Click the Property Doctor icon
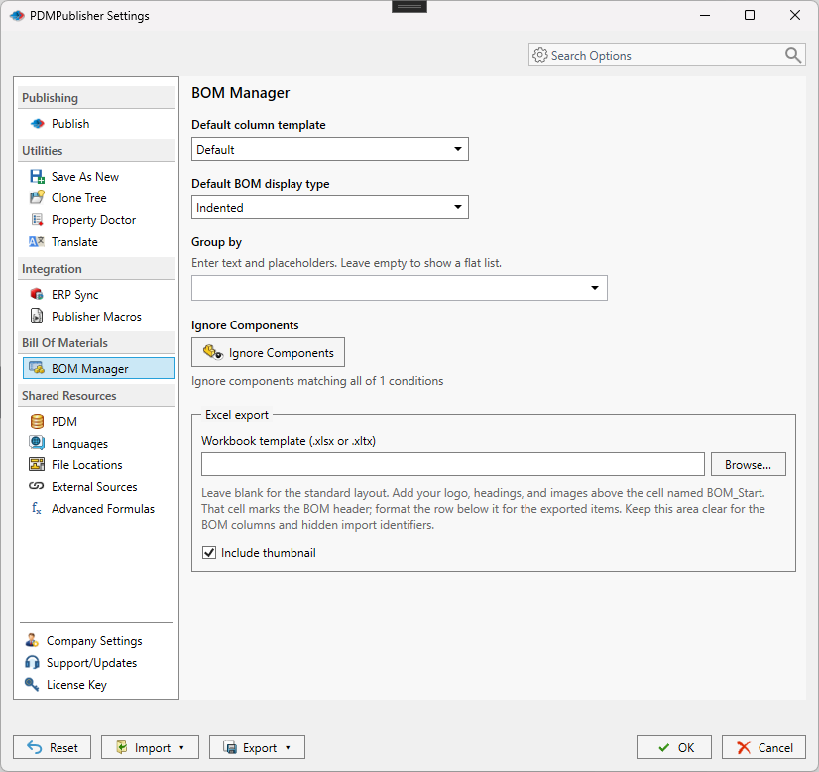The image size is (819, 772). 37,220
